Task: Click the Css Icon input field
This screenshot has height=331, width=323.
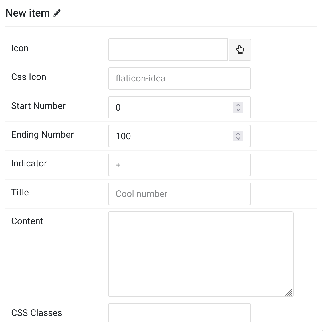Action: click(179, 79)
